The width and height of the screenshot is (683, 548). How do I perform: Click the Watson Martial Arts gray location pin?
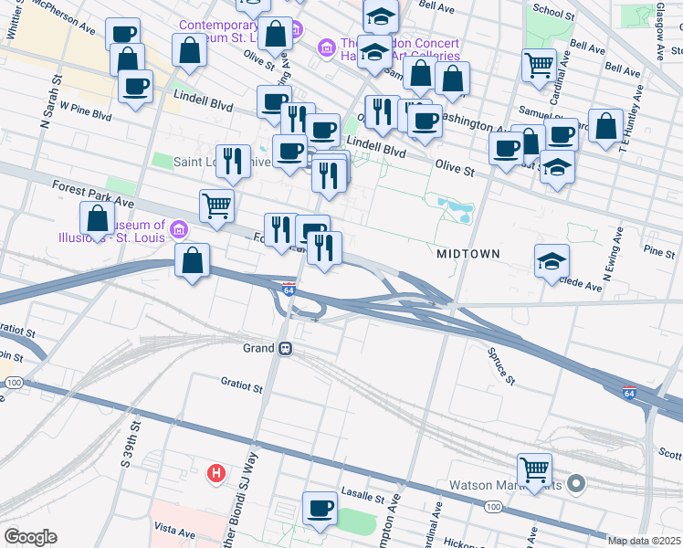pos(576,484)
